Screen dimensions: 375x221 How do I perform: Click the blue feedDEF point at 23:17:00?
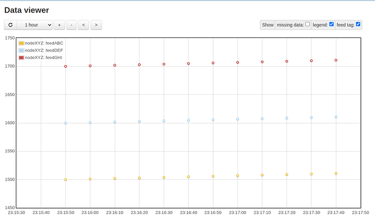pos(237,119)
